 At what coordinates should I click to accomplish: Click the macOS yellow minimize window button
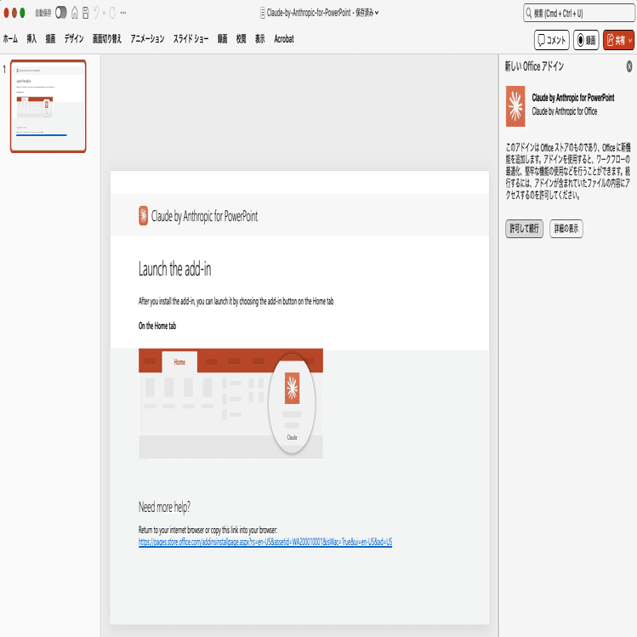[x=14, y=13]
